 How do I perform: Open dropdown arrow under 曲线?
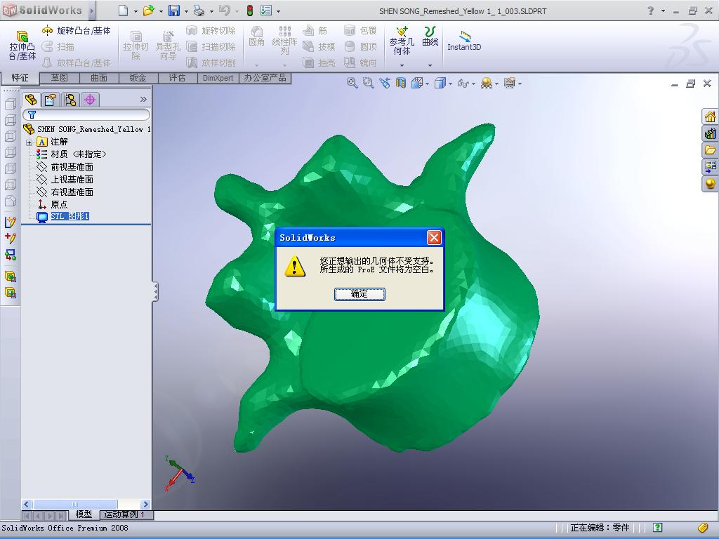tap(430, 65)
